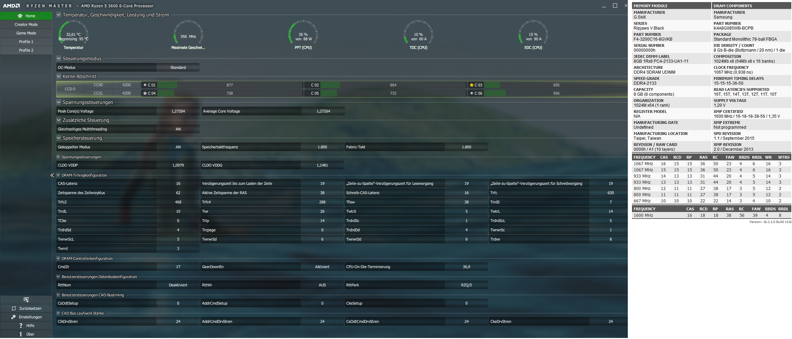This screenshot has height=339, width=792.
Task: Click the Cmd2t value 1T
Action: coord(178,267)
